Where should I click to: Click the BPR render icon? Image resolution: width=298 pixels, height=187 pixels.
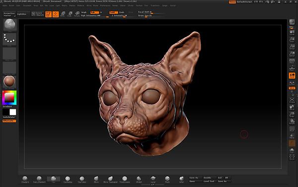(x=292, y=22)
